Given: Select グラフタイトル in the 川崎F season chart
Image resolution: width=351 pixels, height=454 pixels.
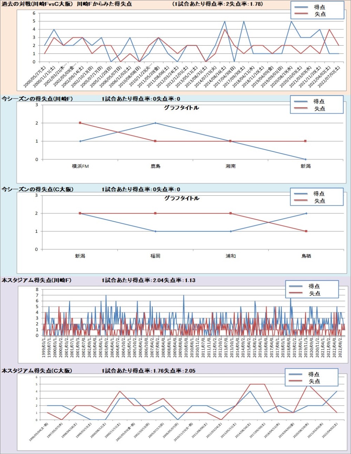Looking at the screenshot, I should (181, 108).
